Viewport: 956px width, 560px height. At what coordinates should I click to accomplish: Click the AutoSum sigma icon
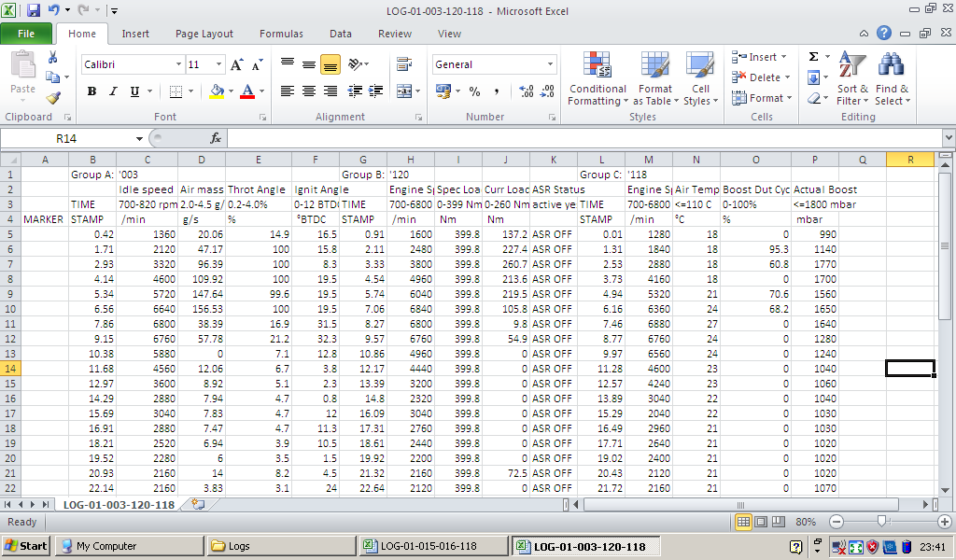tap(813, 57)
